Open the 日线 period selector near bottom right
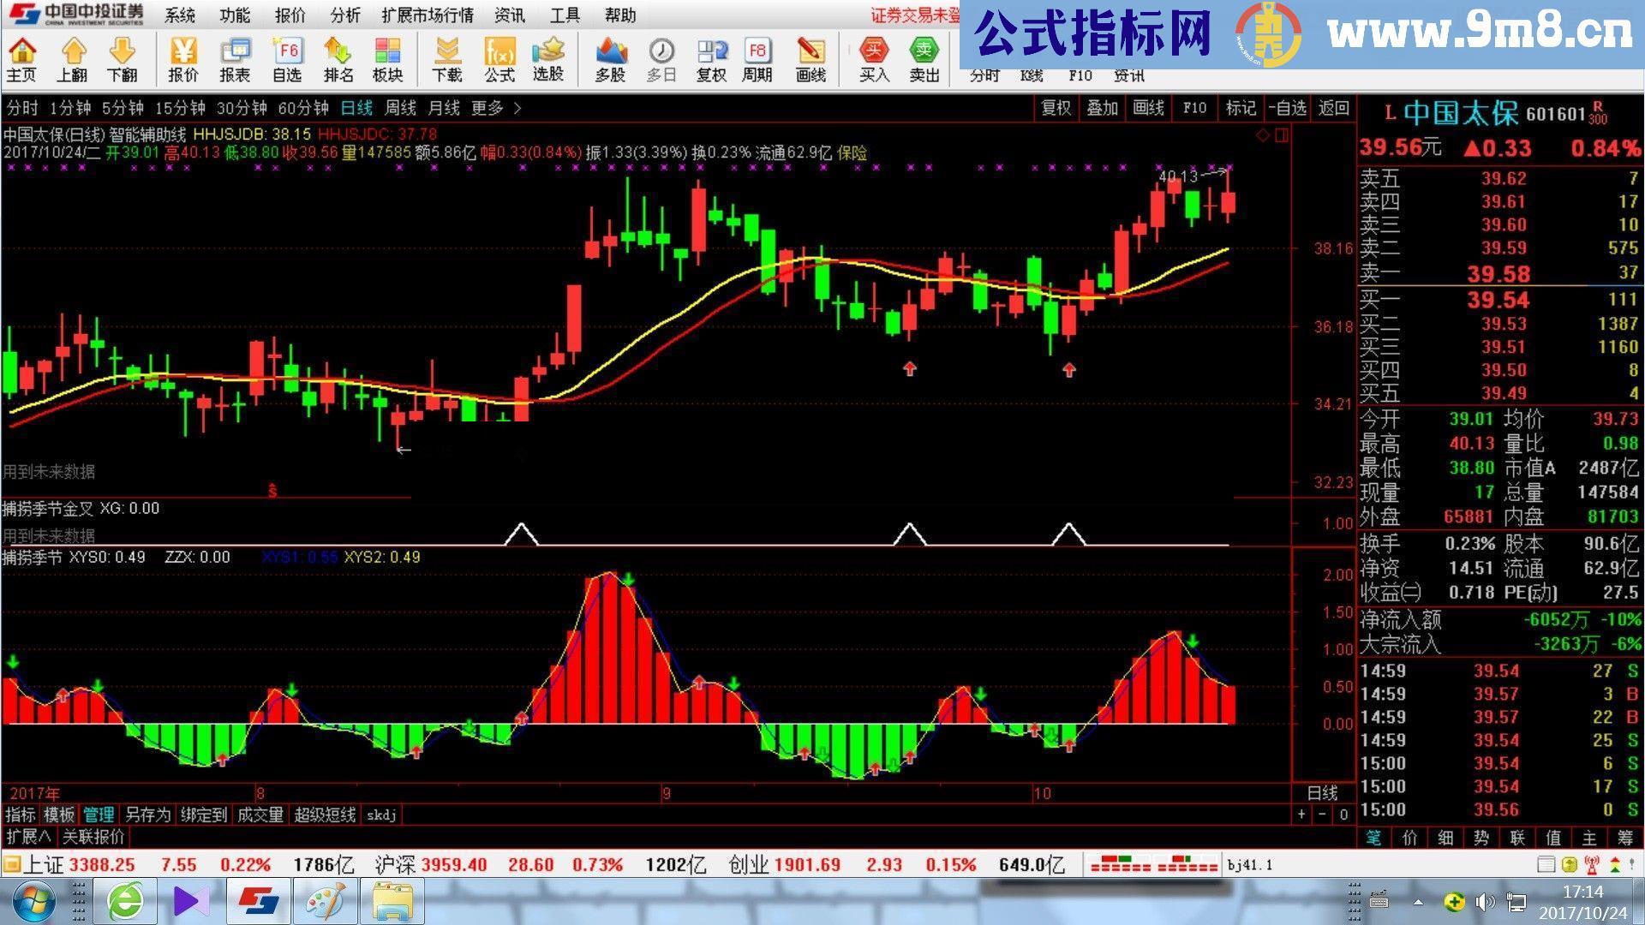Image resolution: width=1645 pixels, height=925 pixels. tap(1324, 793)
